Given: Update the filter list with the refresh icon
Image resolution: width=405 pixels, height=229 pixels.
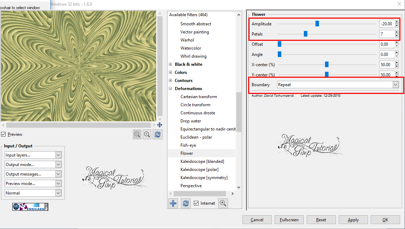Looking at the screenshot, I should 185,203.
